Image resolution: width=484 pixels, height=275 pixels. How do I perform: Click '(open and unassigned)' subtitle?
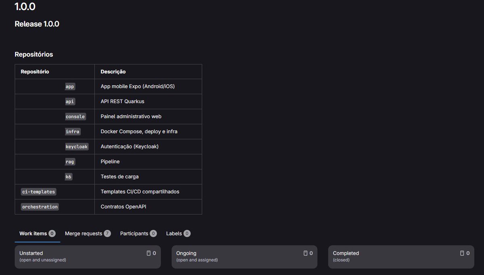pos(43,260)
